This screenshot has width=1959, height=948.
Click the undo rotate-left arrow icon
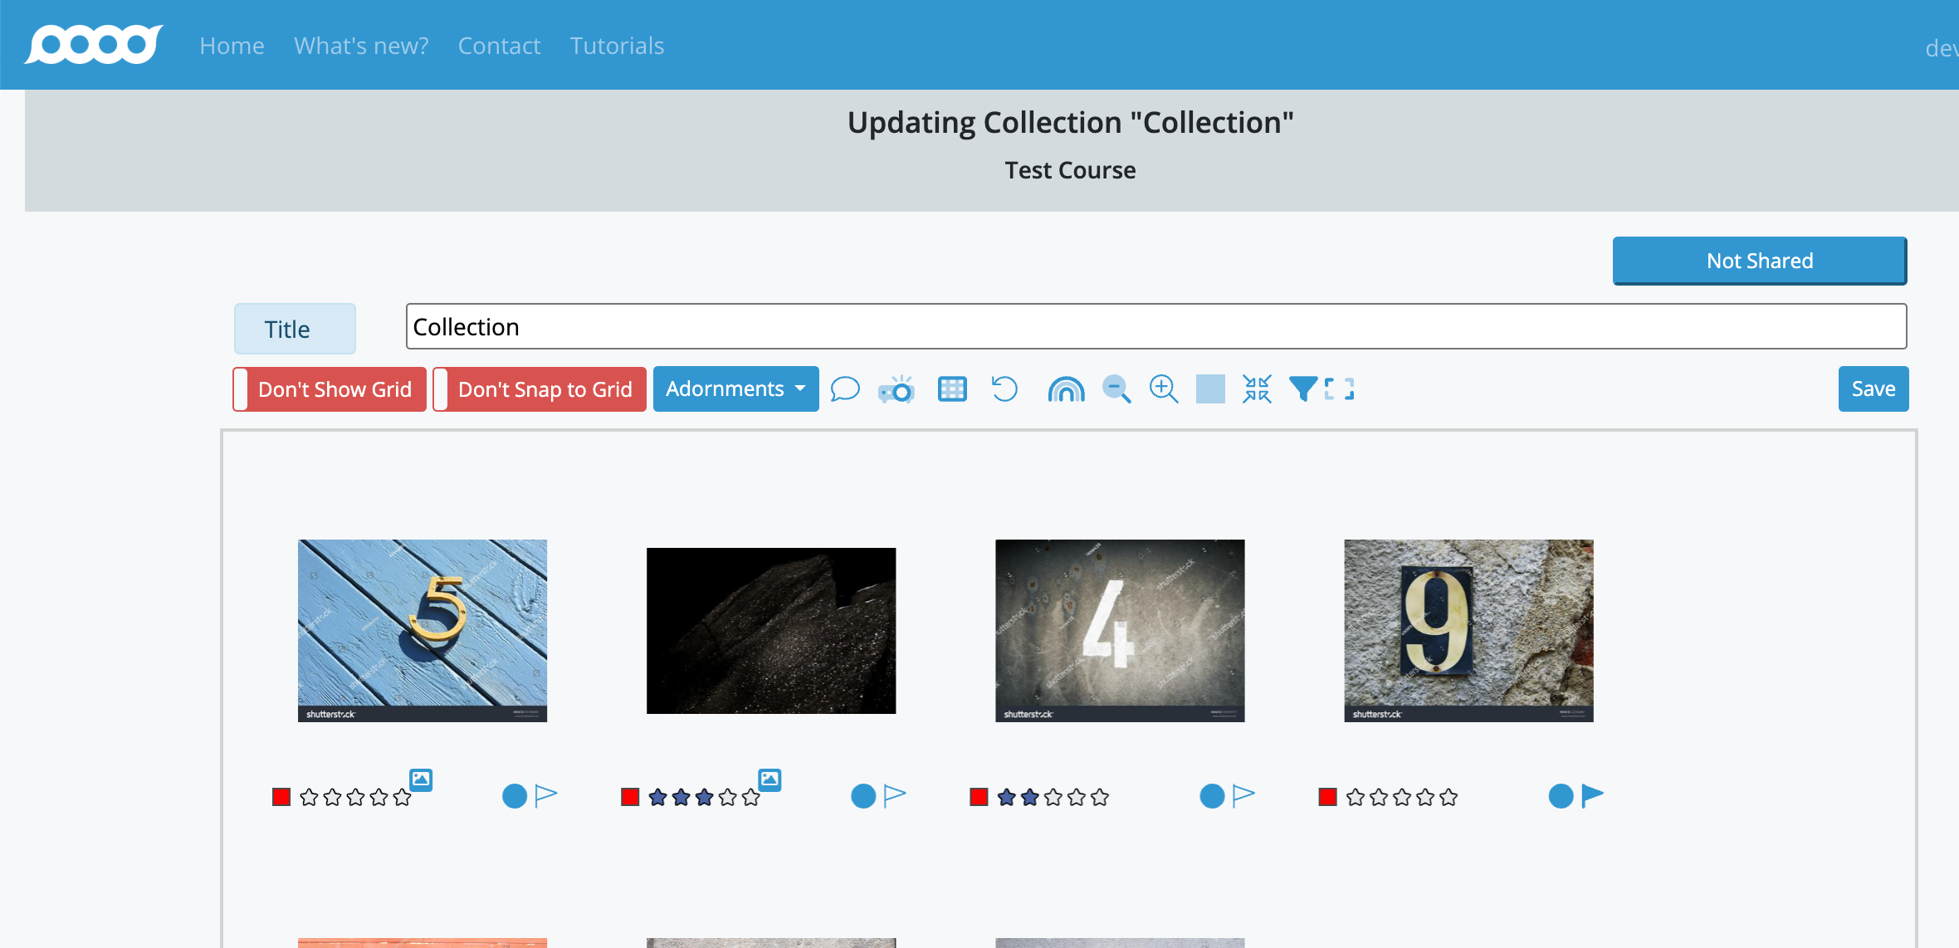pyautogui.click(x=1004, y=388)
